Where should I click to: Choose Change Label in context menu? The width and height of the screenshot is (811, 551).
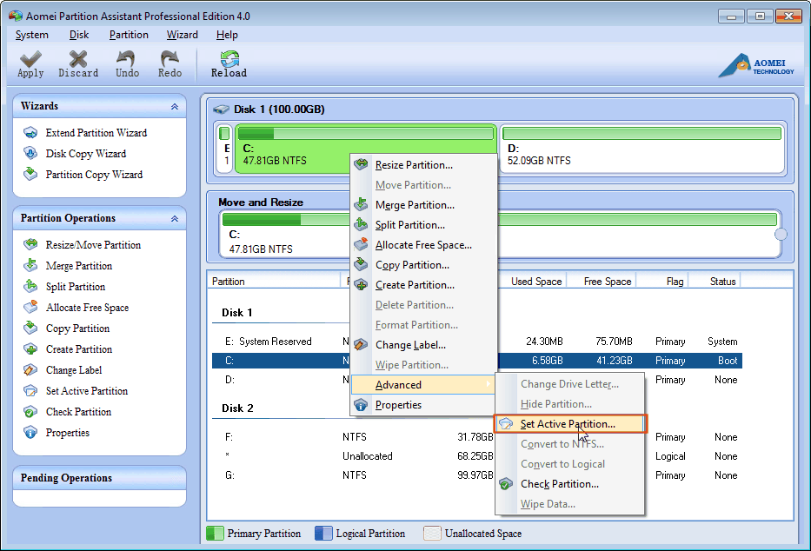(423, 345)
